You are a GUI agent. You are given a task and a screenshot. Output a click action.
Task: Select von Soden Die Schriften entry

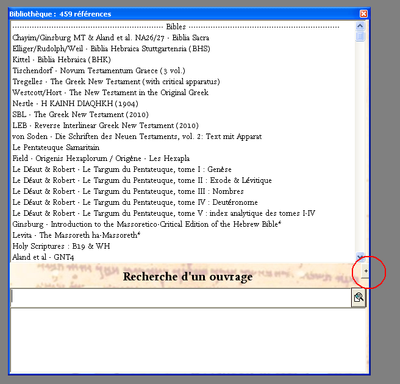137,137
